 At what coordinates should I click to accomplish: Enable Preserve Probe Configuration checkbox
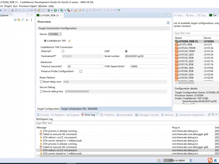pyautogui.click(x=81, y=71)
